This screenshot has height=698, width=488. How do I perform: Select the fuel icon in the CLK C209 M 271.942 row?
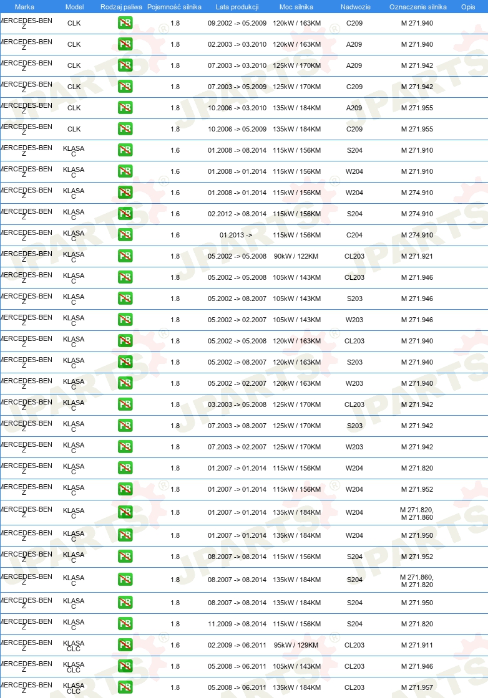click(x=125, y=87)
